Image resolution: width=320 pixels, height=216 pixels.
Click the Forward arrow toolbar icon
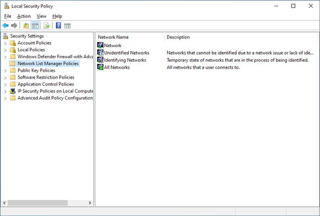pos(14,26)
